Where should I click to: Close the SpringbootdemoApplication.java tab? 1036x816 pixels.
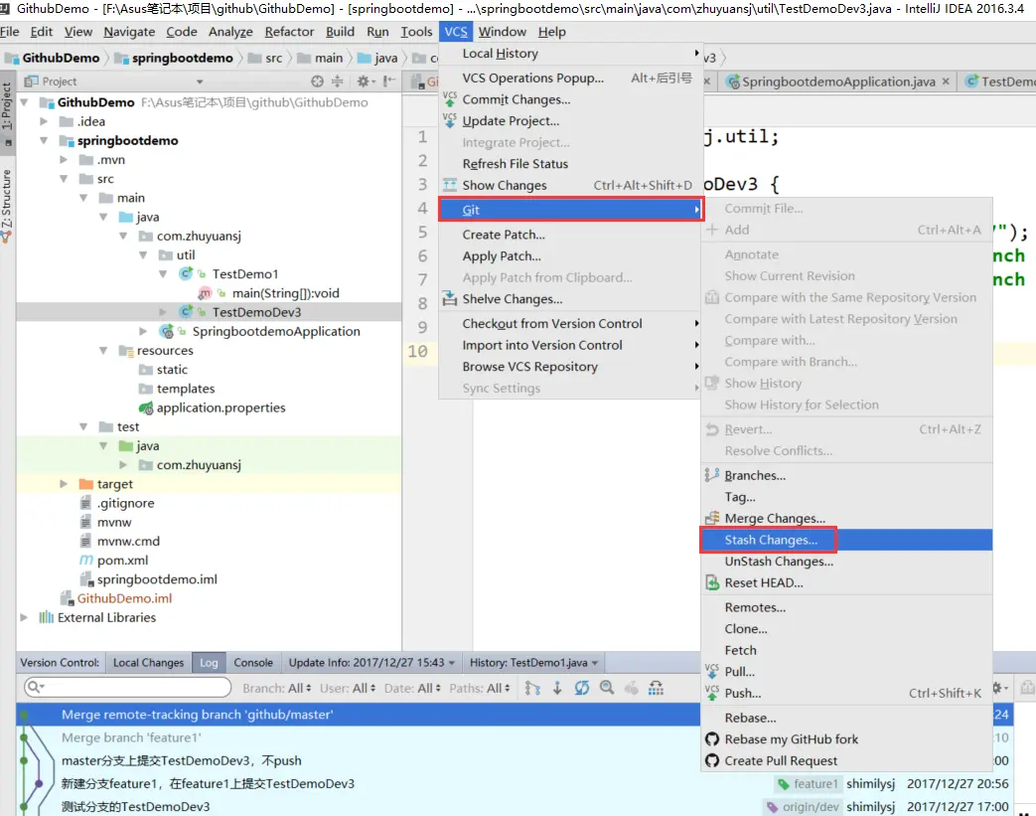tap(947, 81)
